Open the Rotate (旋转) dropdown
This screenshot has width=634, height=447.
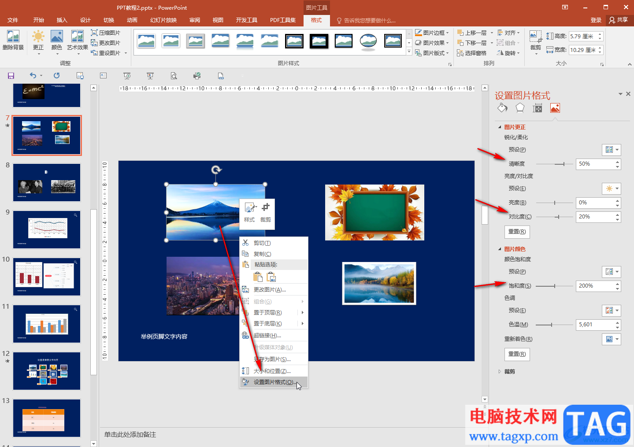point(508,53)
